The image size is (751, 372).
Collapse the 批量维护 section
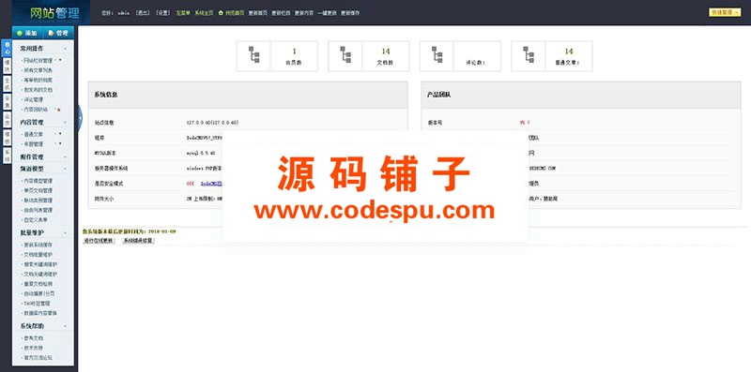click(65, 233)
